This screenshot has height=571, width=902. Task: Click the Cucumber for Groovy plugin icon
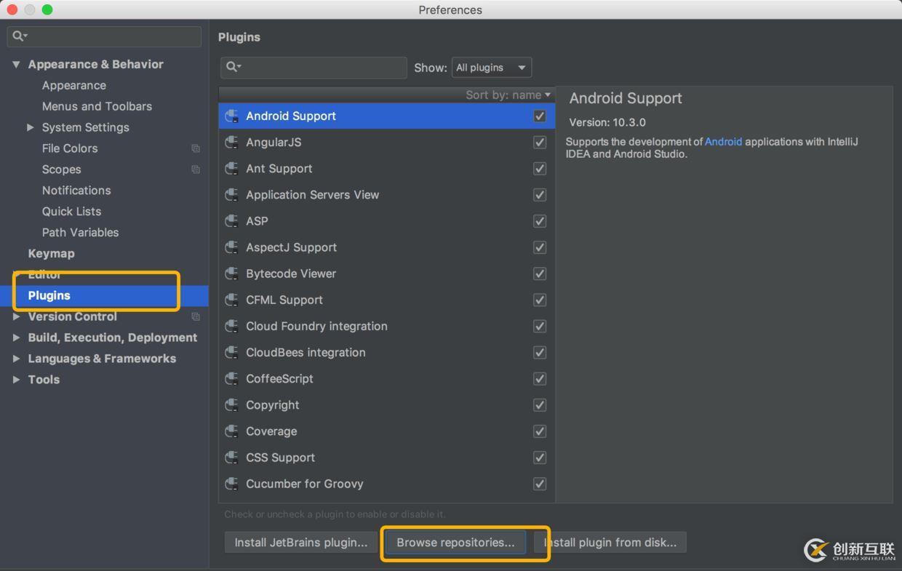(x=232, y=483)
